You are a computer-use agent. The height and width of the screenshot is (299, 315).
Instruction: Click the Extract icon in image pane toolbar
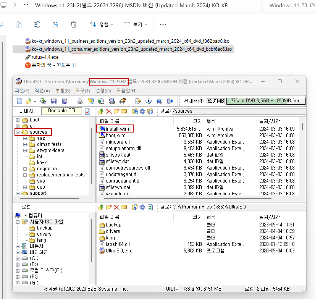[x=135, y=111]
